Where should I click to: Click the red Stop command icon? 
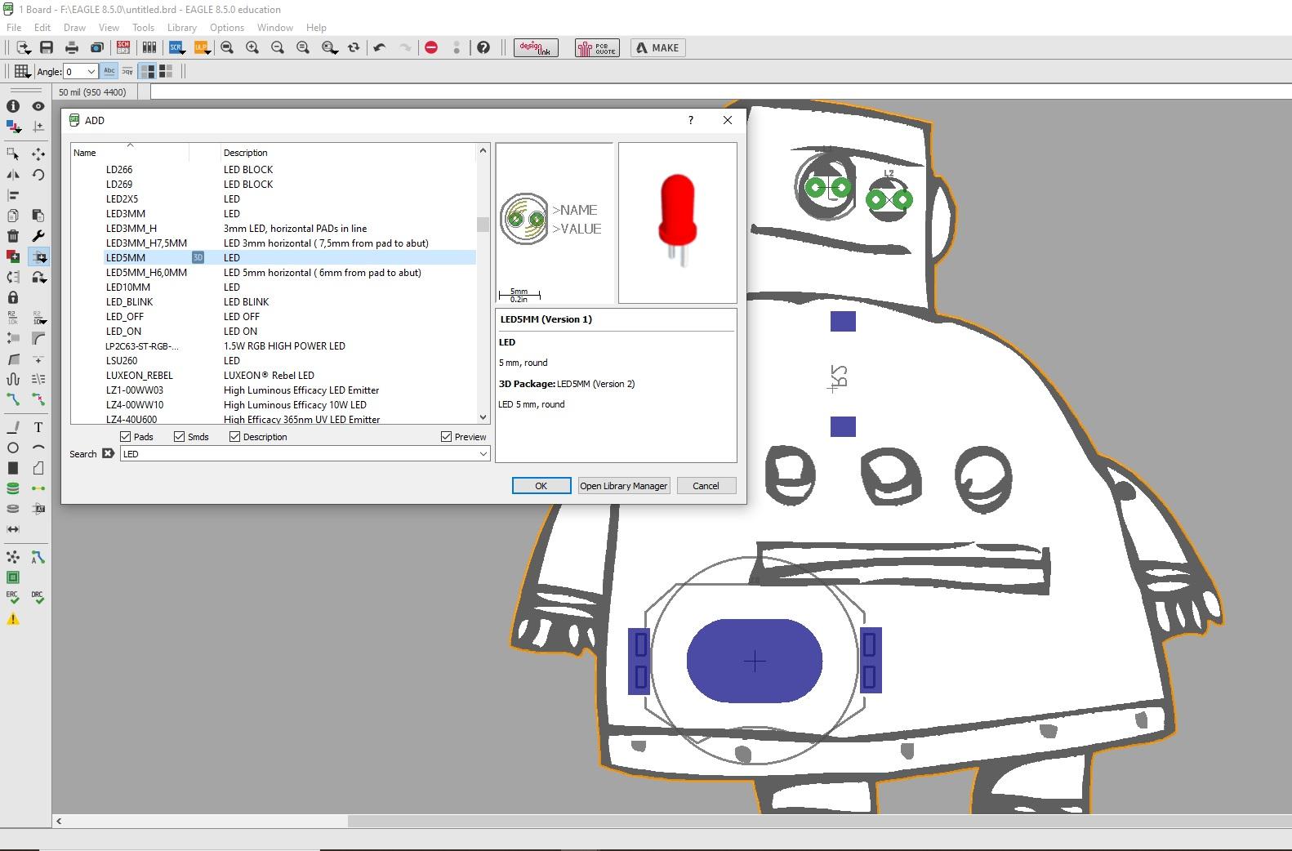(x=431, y=48)
